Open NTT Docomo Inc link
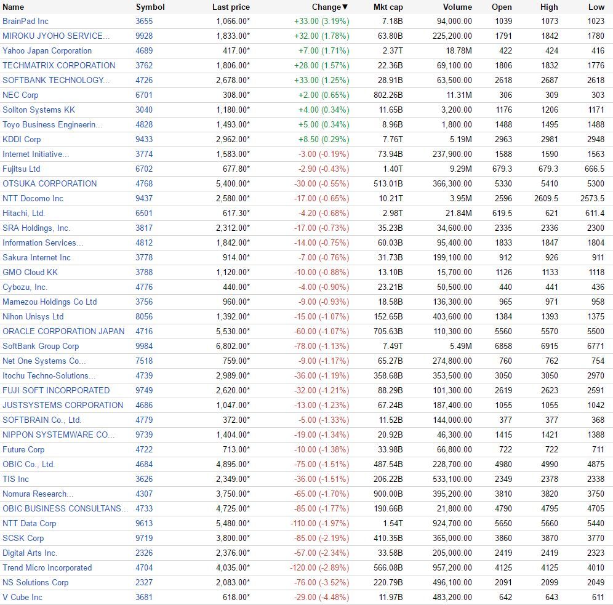 coord(33,199)
